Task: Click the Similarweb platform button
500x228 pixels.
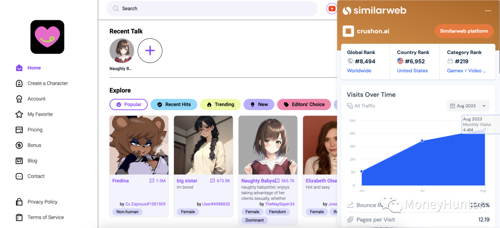Action: click(x=464, y=31)
